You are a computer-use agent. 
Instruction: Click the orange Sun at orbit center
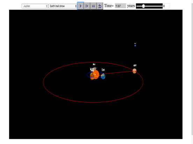click(x=96, y=74)
